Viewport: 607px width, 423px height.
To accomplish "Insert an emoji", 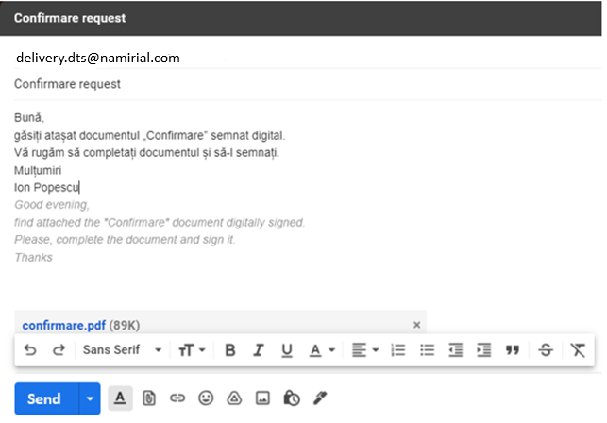I will [x=205, y=398].
